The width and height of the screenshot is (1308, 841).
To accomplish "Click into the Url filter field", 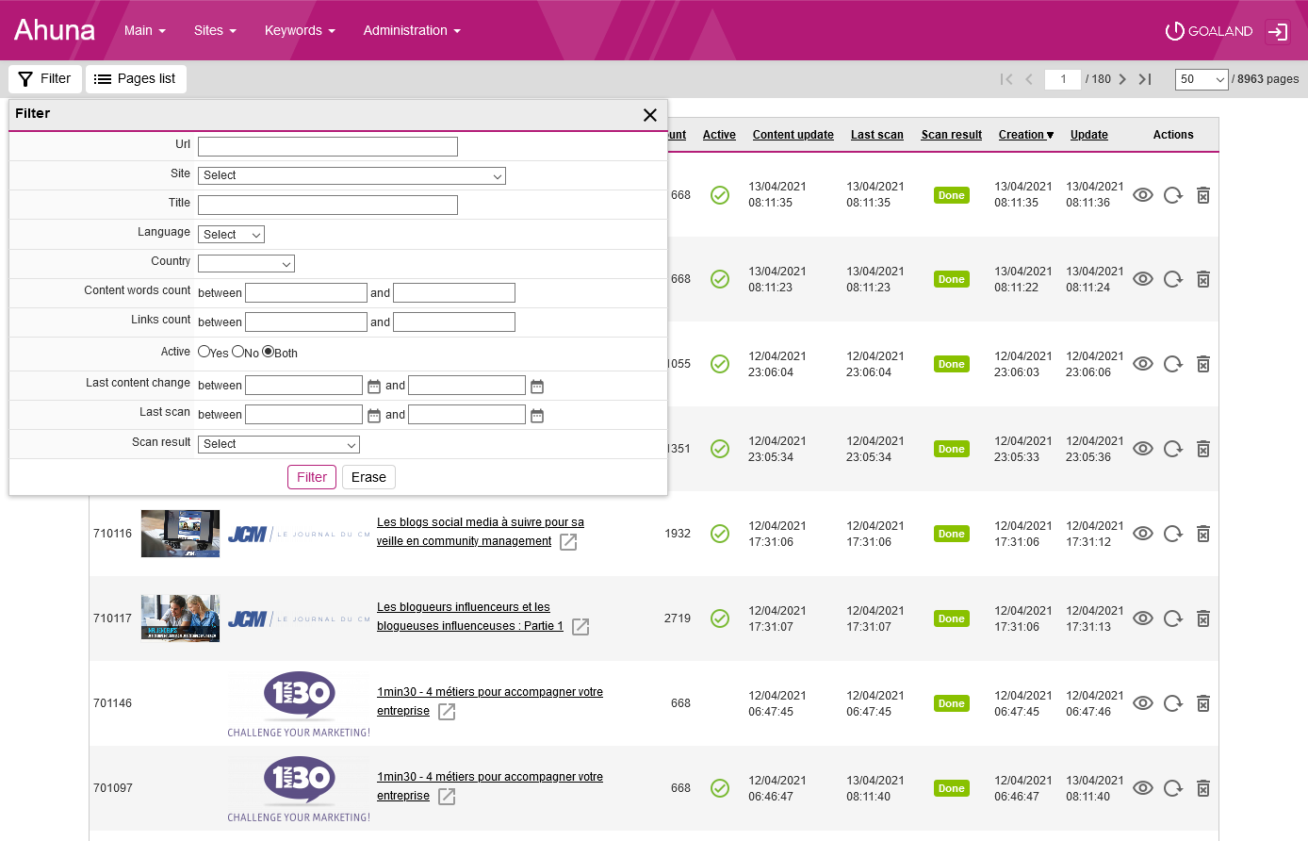I will click(x=328, y=146).
